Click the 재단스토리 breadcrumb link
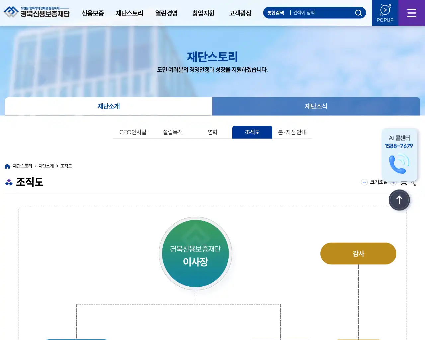This screenshot has width=425, height=340. tap(22, 166)
